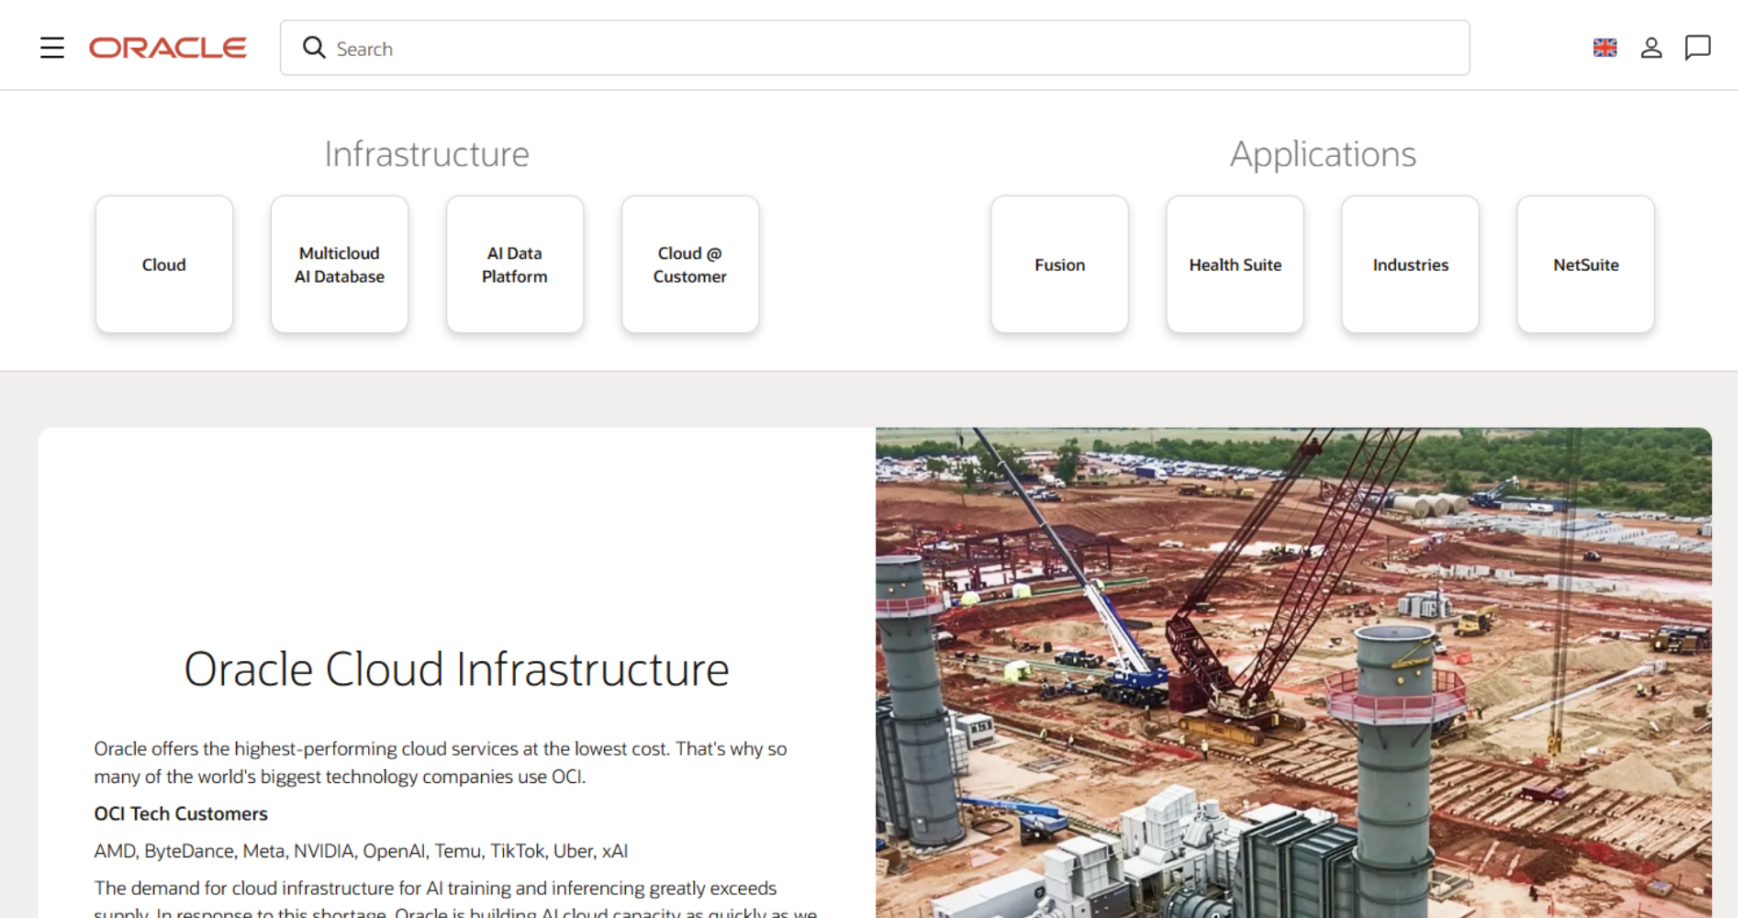This screenshot has width=1744, height=918.
Task: Open the Cloud @ Customer card
Action: 690,264
